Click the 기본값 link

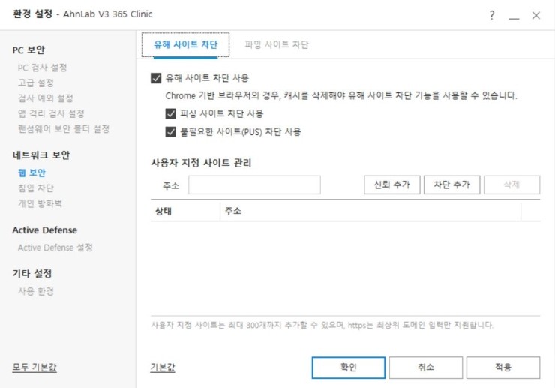[x=163, y=368]
